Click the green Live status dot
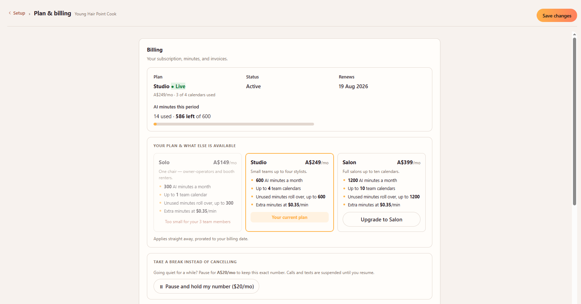Screen dimensions: 581x304 point(172,87)
